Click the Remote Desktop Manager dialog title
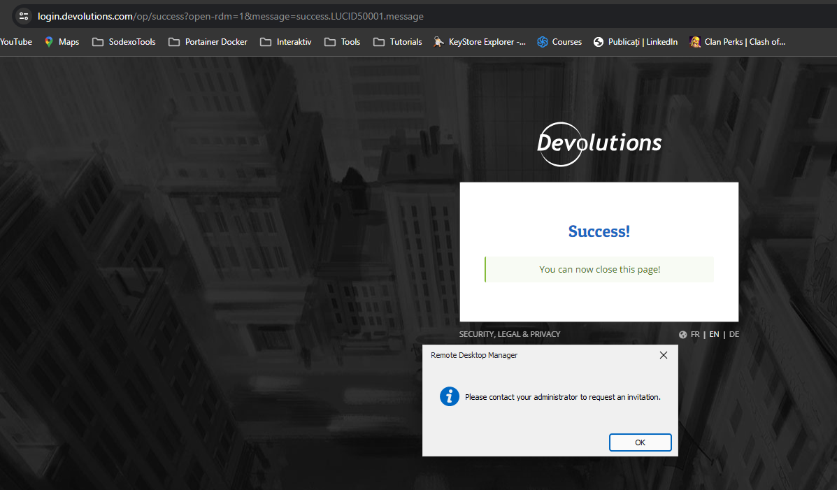 click(x=474, y=355)
